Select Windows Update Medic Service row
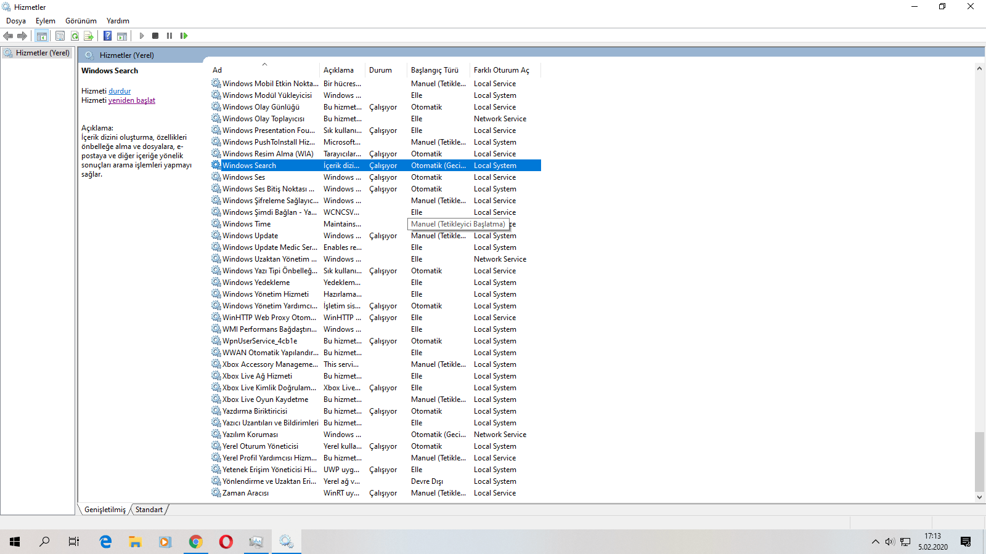This screenshot has width=986, height=554. [376, 247]
